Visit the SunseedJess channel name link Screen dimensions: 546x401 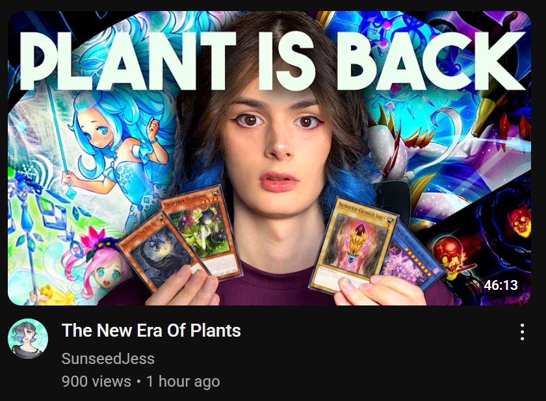(x=108, y=359)
